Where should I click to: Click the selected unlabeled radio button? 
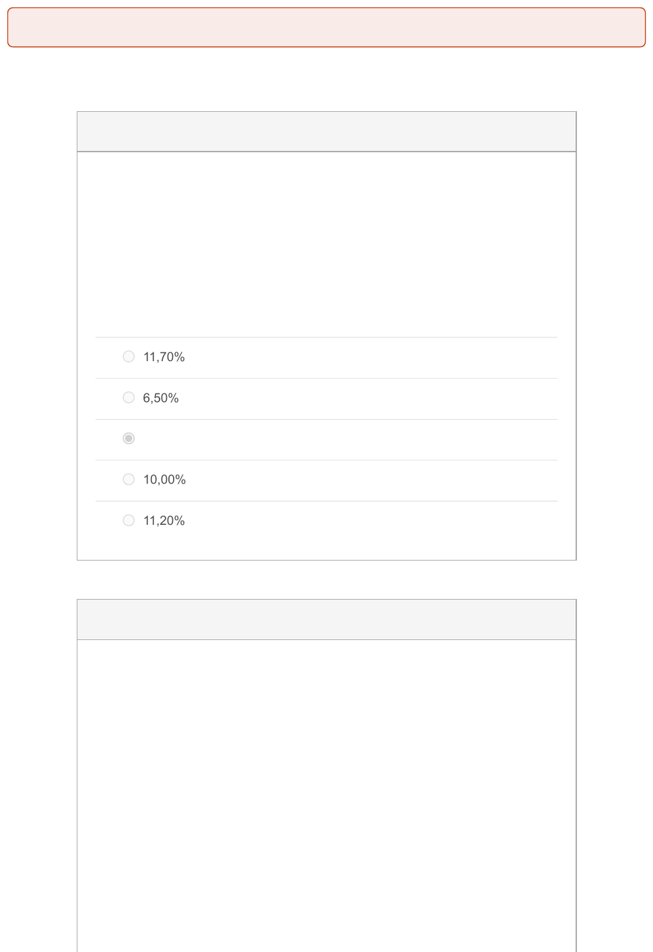(129, 439)
